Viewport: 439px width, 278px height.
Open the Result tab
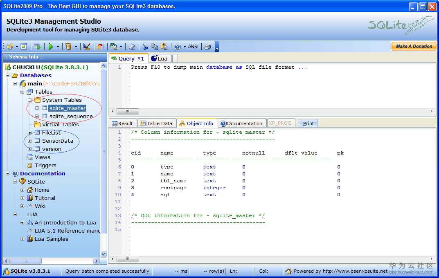coord(122,123)
